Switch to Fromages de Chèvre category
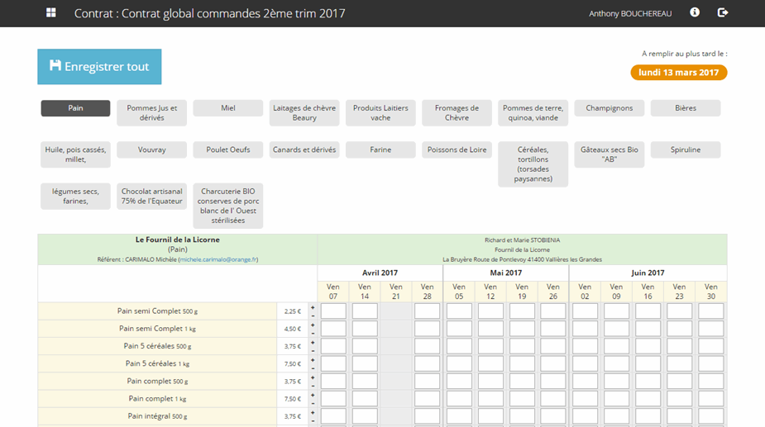Image resolution: width=765 pixels, height=427 pixels. [457, 113]
